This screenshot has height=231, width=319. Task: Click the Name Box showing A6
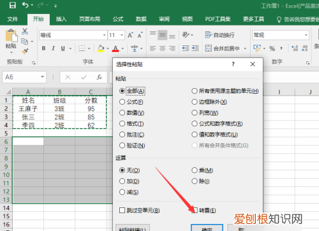24,77
